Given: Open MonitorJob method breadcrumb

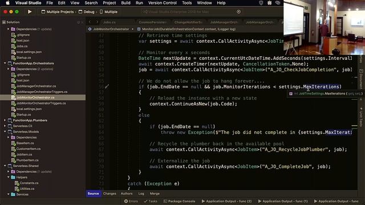Looking at the screenshot, I should click(186, 29).
